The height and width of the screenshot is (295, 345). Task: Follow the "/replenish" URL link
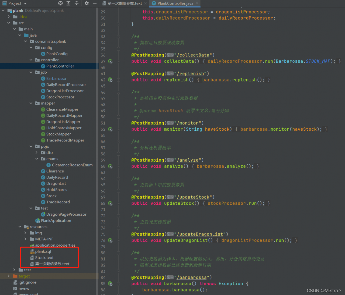tap(190, 74)
